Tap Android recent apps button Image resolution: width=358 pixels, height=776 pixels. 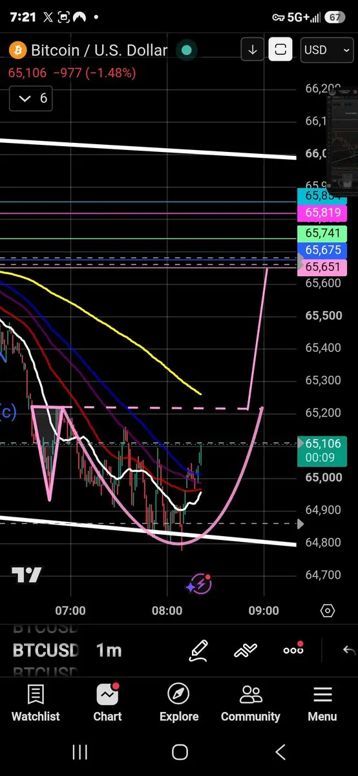[79, 752]
